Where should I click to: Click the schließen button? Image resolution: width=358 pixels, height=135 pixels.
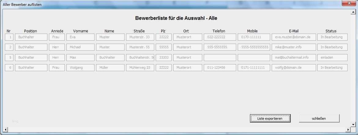pos(319,118)
